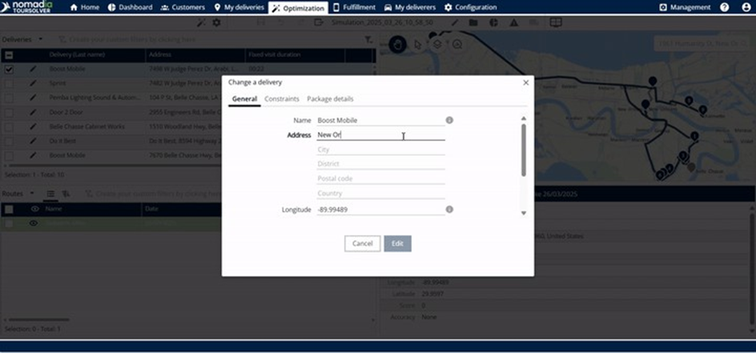Toggle the select-all deliveries header checkbox

click(9, 55)
